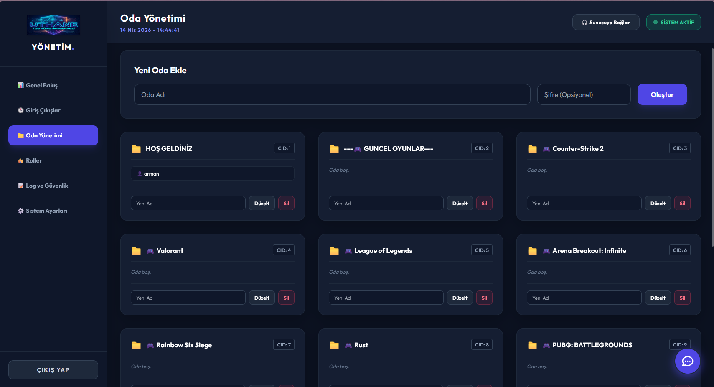Click Yeni Ad field in HOŞ GELDİNİZ card
The width and height of the screenshot is (714, 387).
(188, 203)
